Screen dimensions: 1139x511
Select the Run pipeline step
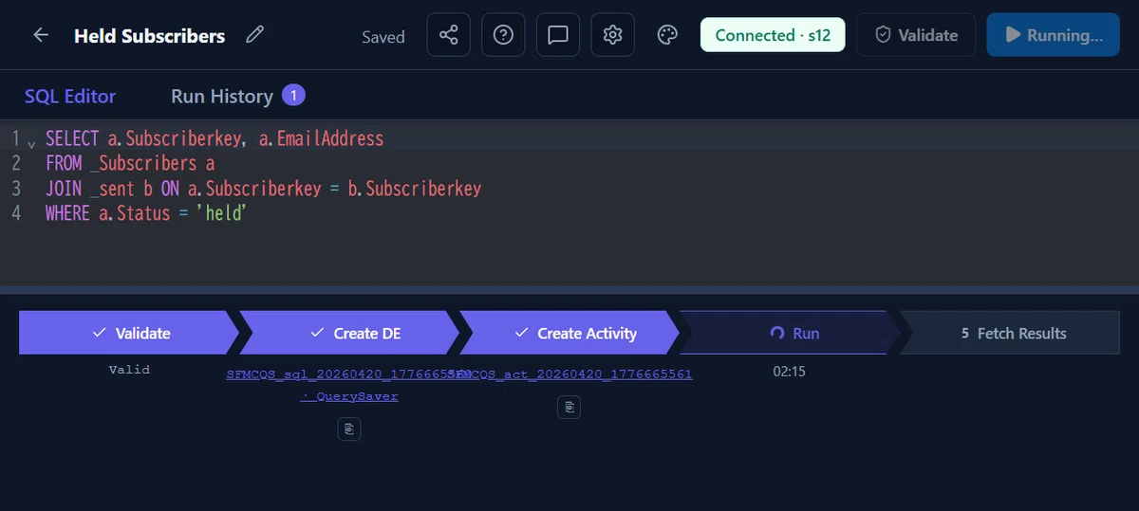coord(791,333)
